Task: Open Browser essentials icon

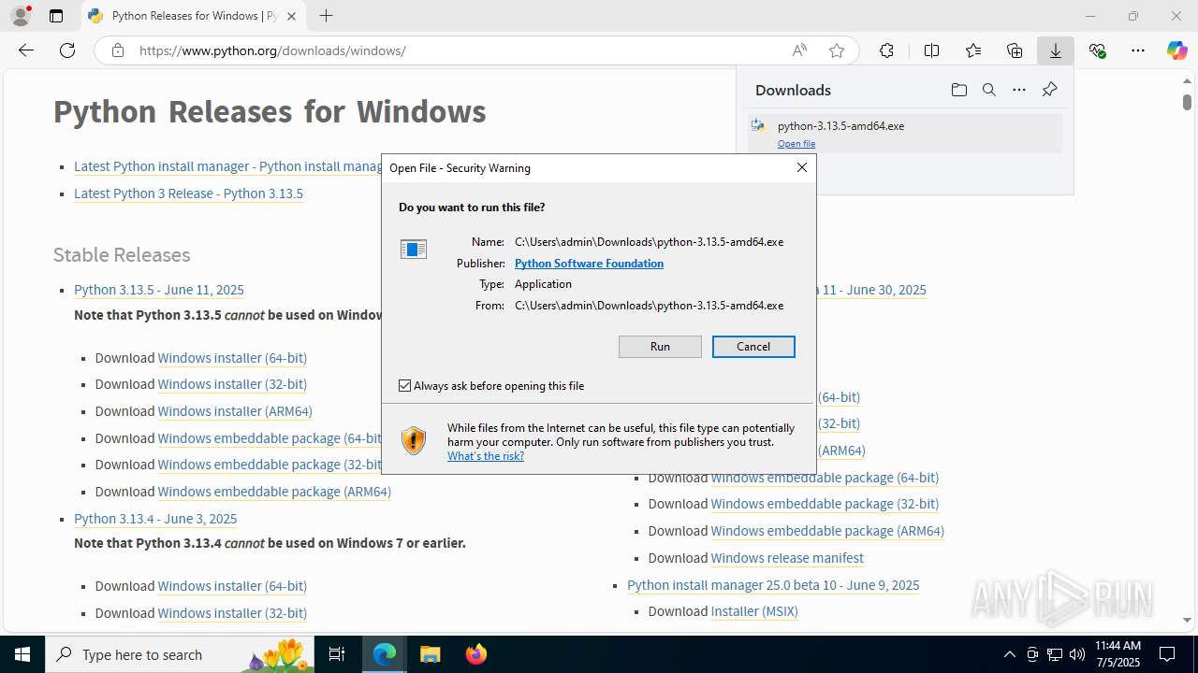Action: [1097, 50]
